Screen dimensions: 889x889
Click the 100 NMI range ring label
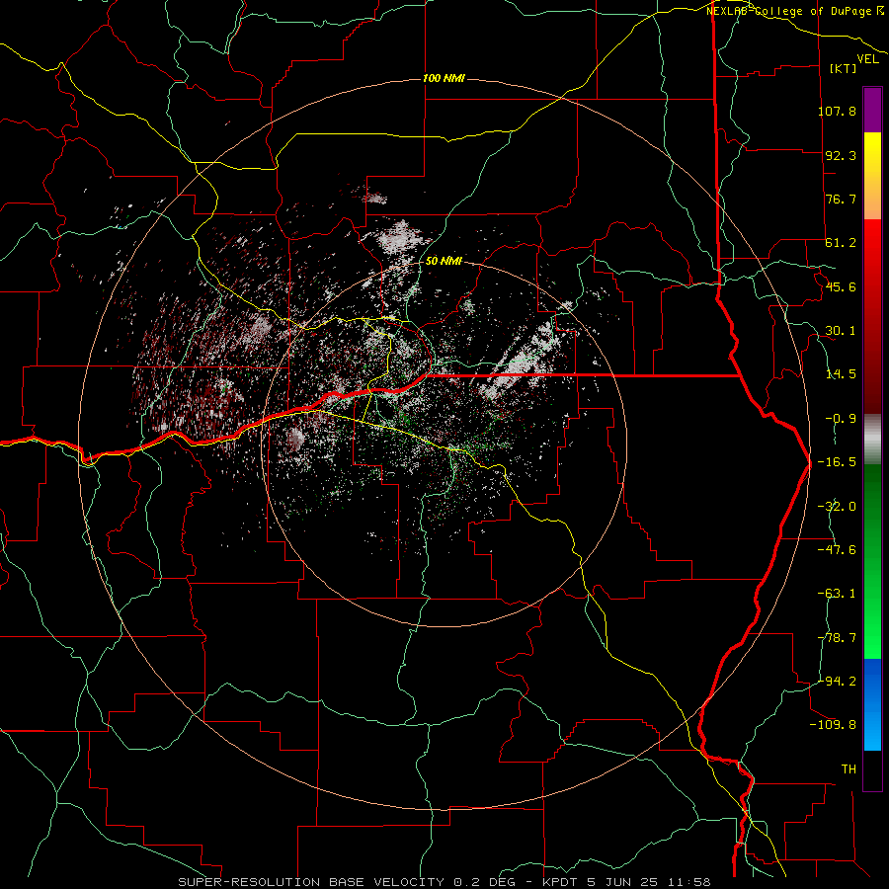click(444, 78)
